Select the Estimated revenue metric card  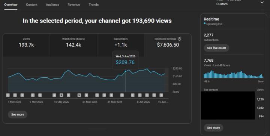coord(168,45)
